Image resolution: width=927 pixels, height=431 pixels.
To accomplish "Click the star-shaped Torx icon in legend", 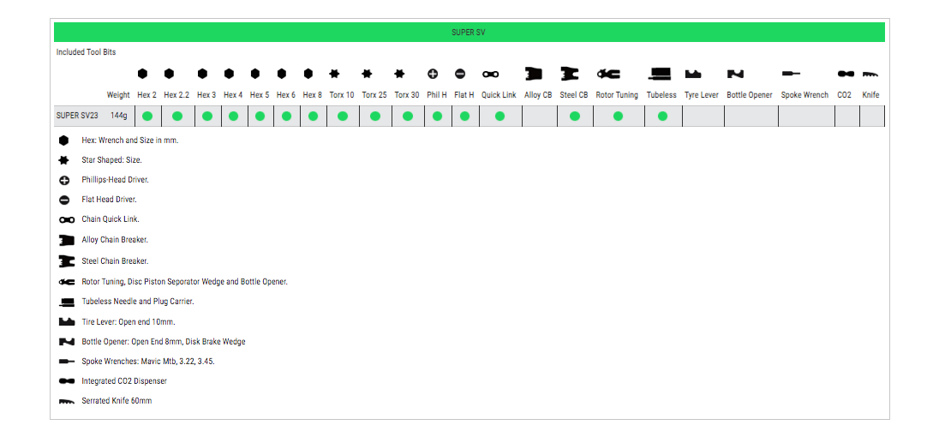I will 64,160.
